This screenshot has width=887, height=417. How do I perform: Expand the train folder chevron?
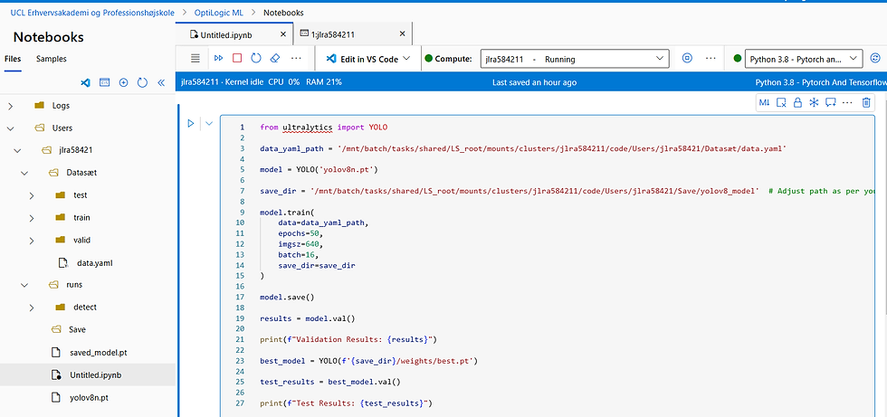(32, 218)
